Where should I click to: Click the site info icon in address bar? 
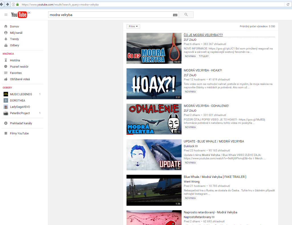[13, 4]
